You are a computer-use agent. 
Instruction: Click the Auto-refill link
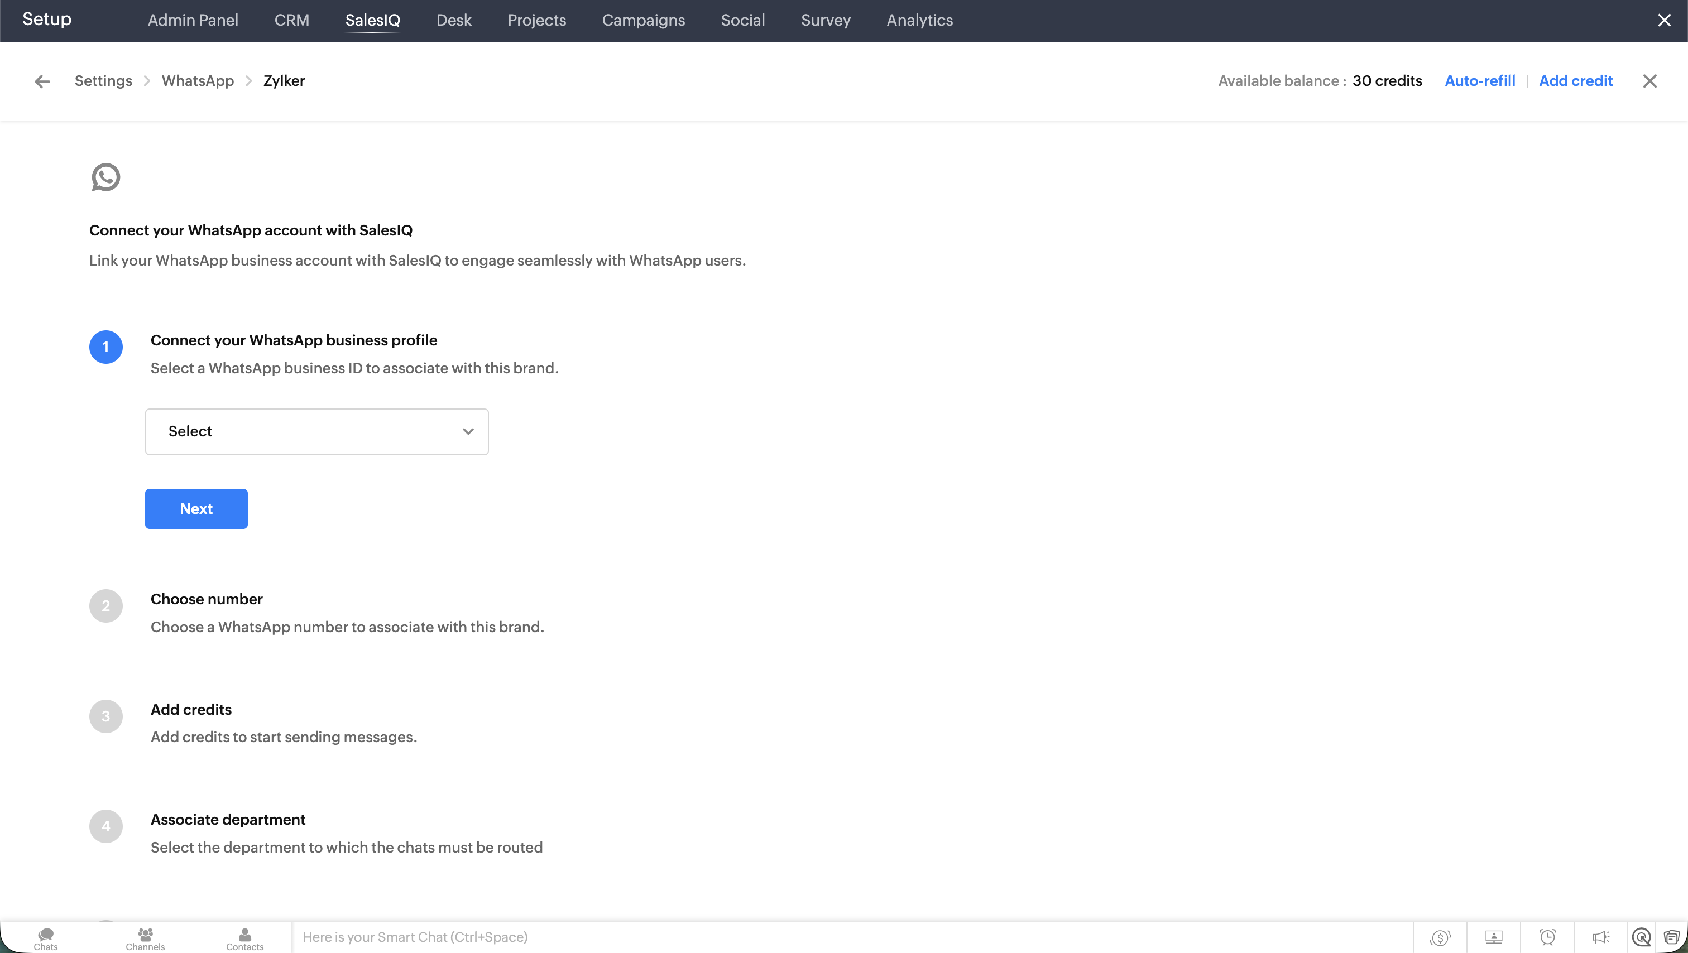click(x=1480, y=81)
